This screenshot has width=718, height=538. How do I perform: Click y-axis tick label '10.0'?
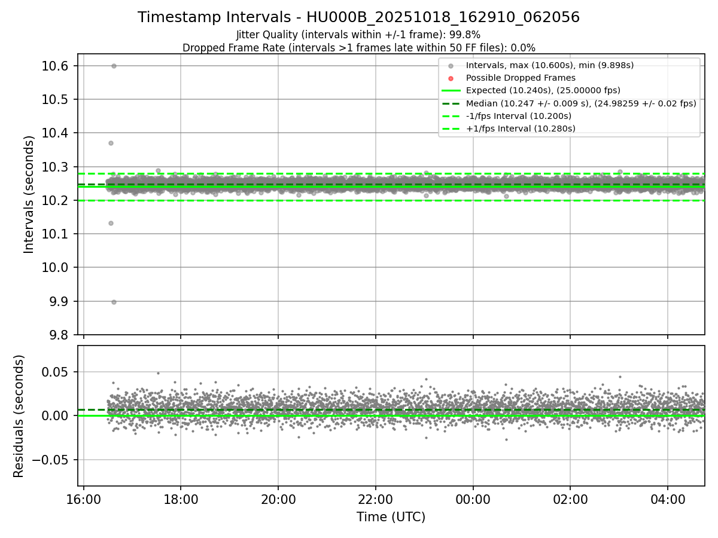pyautogui.click(x=56, y=267)
